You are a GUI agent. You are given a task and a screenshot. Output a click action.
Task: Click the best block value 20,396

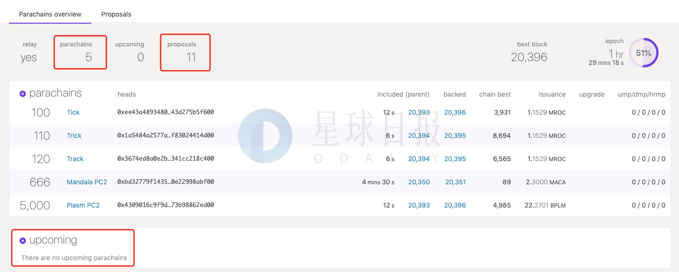[529, 57]
